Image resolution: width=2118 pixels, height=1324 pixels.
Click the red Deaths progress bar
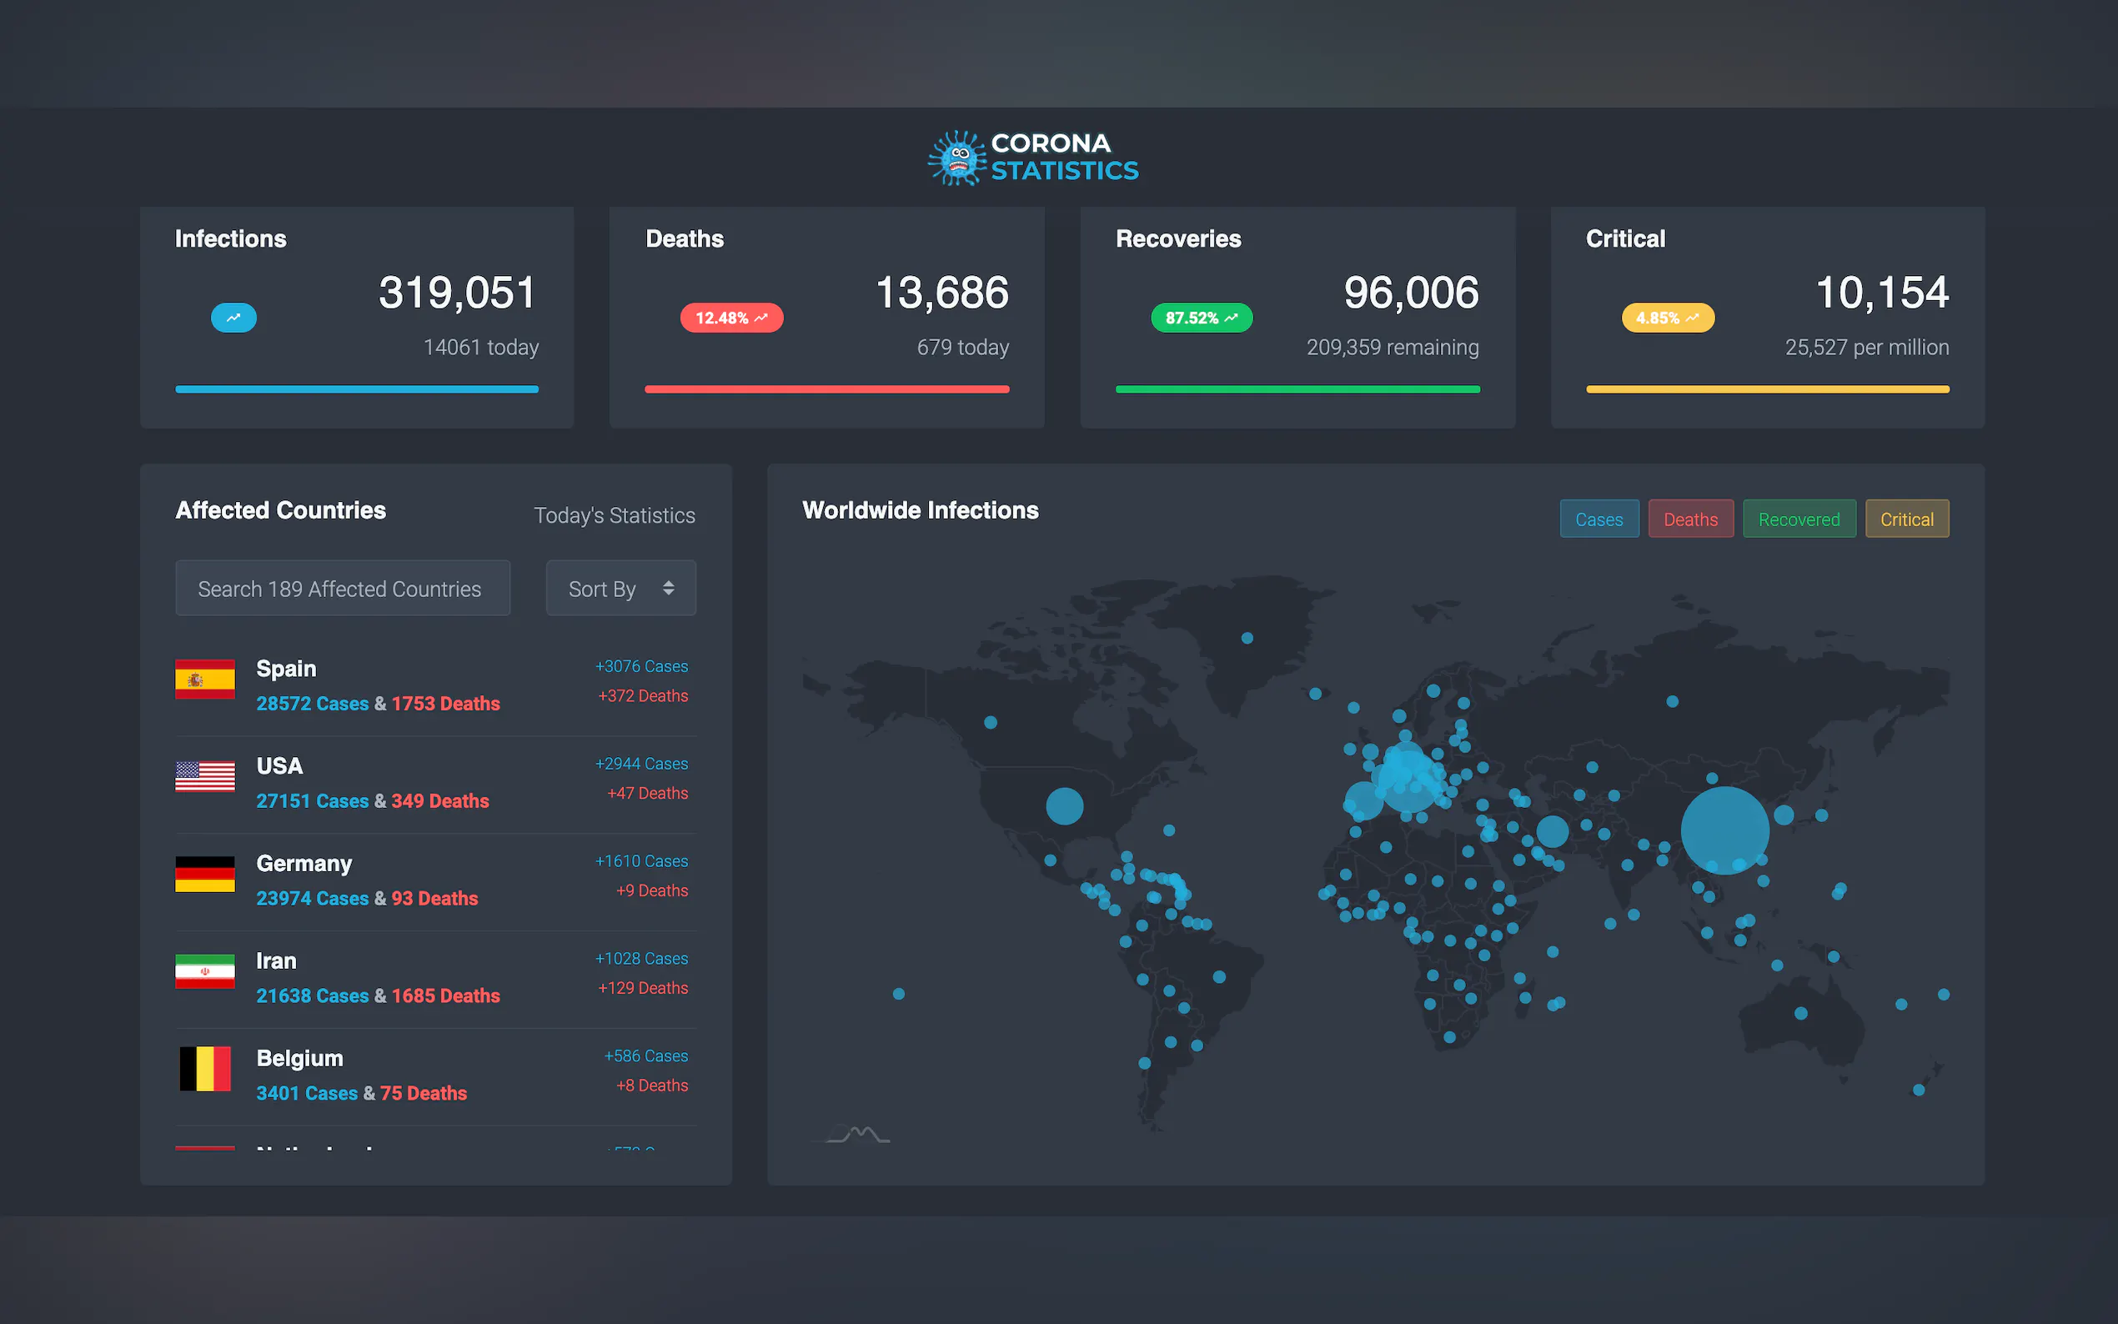826,389
